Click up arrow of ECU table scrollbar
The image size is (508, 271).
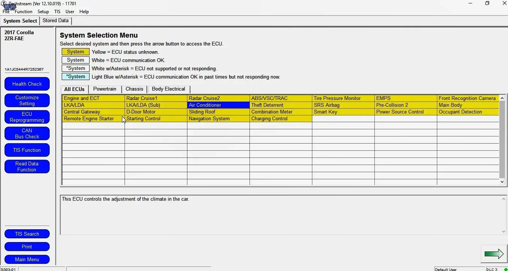point(502,98)
